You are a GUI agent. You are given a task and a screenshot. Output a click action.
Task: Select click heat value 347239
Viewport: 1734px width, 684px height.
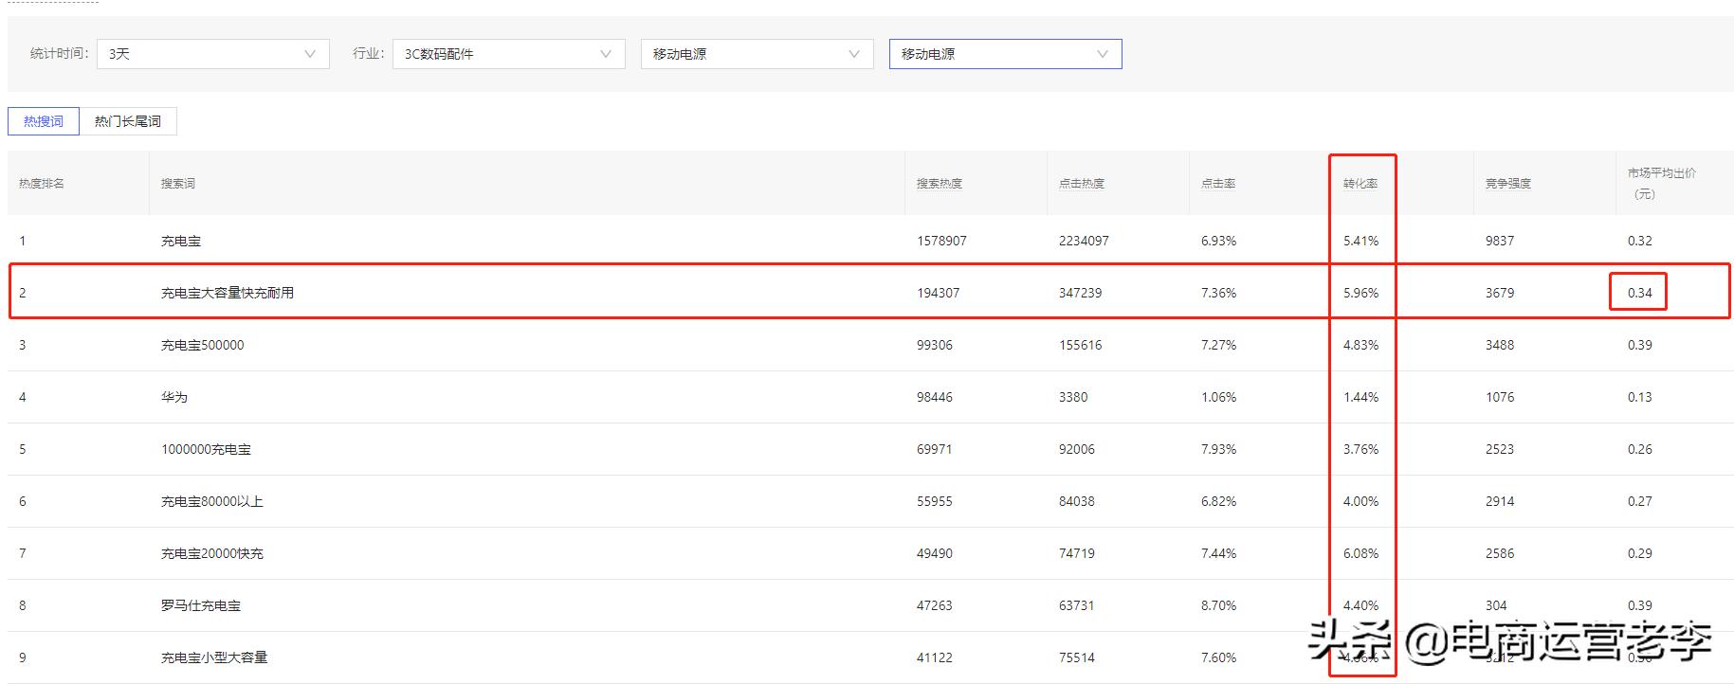[x=1080, y=293]
